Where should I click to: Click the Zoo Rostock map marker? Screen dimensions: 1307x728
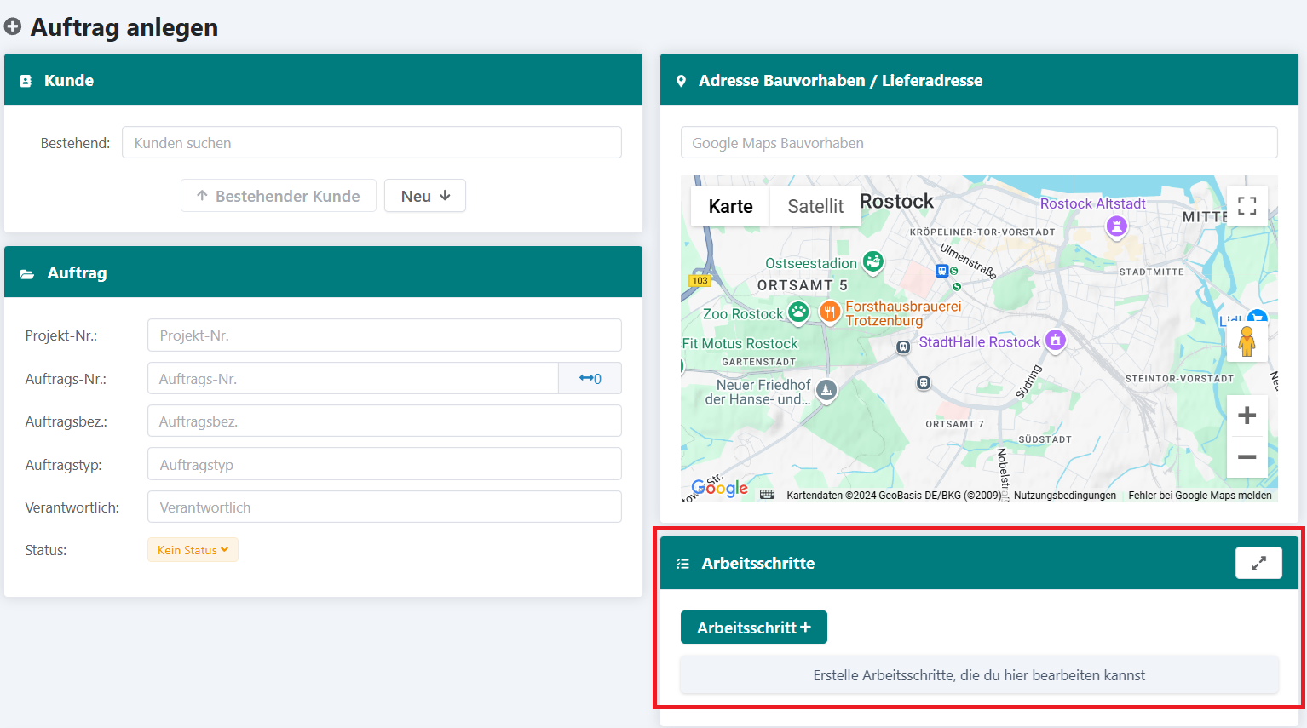pos(798,312)
